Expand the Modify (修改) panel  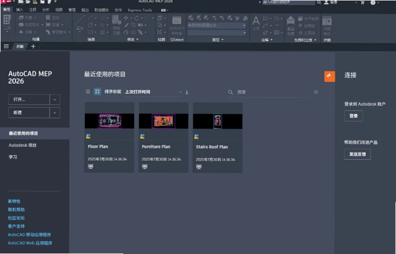133,39
